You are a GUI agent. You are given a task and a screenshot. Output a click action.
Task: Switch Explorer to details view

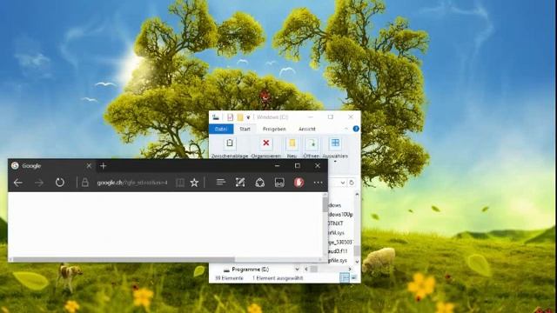coord(345,278)
